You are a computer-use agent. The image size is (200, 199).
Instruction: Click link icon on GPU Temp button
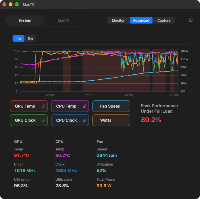[x=43, y=106]
